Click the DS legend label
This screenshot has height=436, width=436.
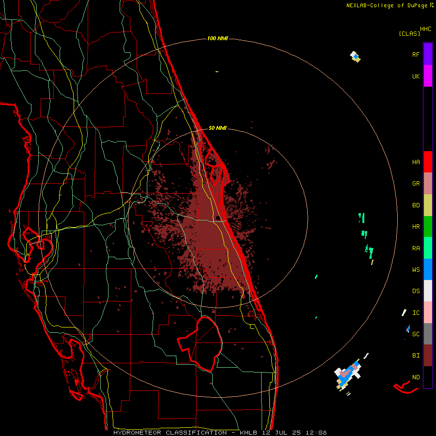tap(416, 291)
